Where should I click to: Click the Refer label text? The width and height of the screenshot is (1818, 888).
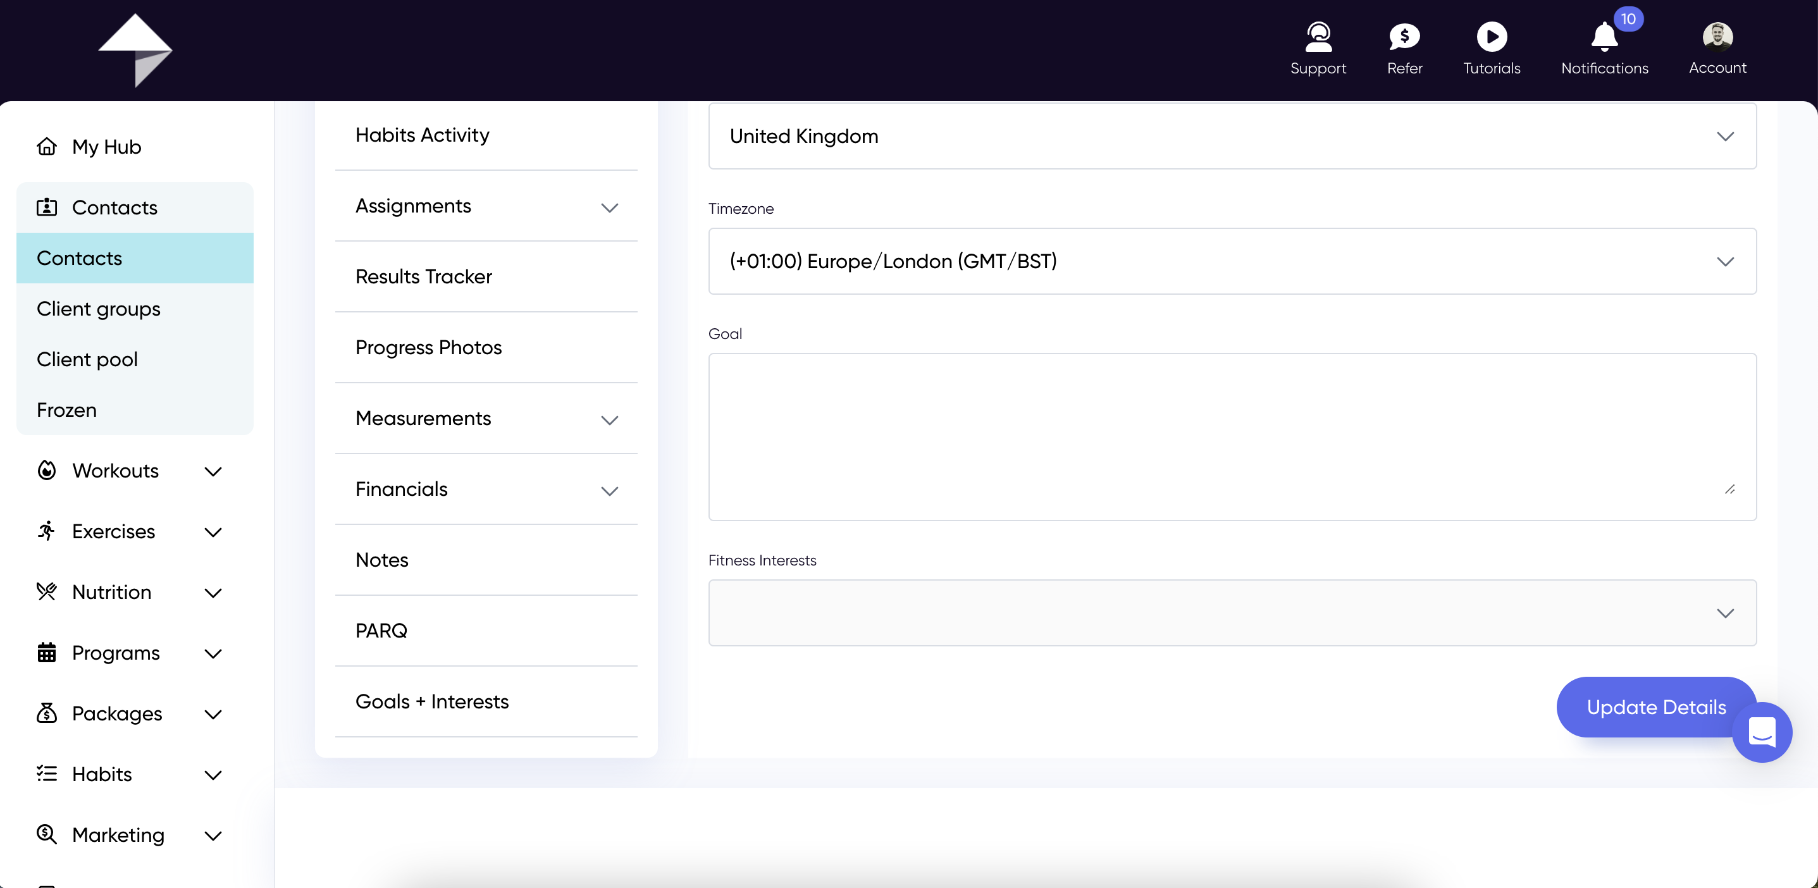pyautogui.click(x=1404, y=68)
